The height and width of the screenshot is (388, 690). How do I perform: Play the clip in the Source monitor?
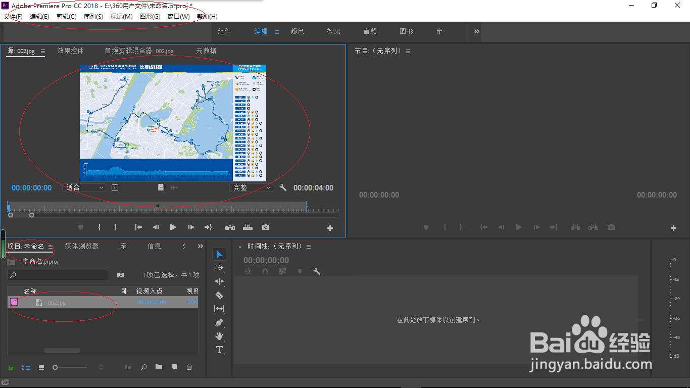point(173,227)
